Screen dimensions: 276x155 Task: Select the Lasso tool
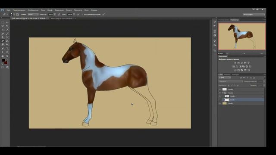coord(3,26)
